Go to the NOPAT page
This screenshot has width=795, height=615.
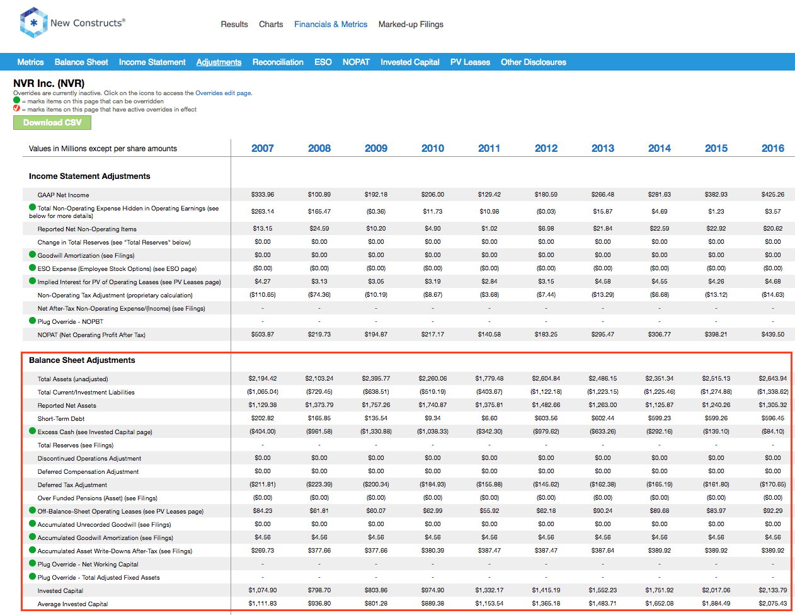(x=356, y=62)
